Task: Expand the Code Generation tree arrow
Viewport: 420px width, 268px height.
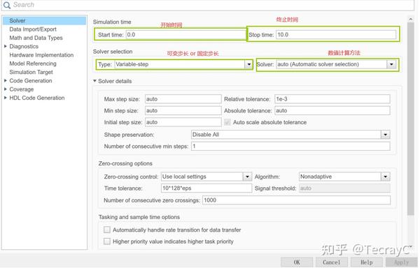Action: (x=6, y=80)
